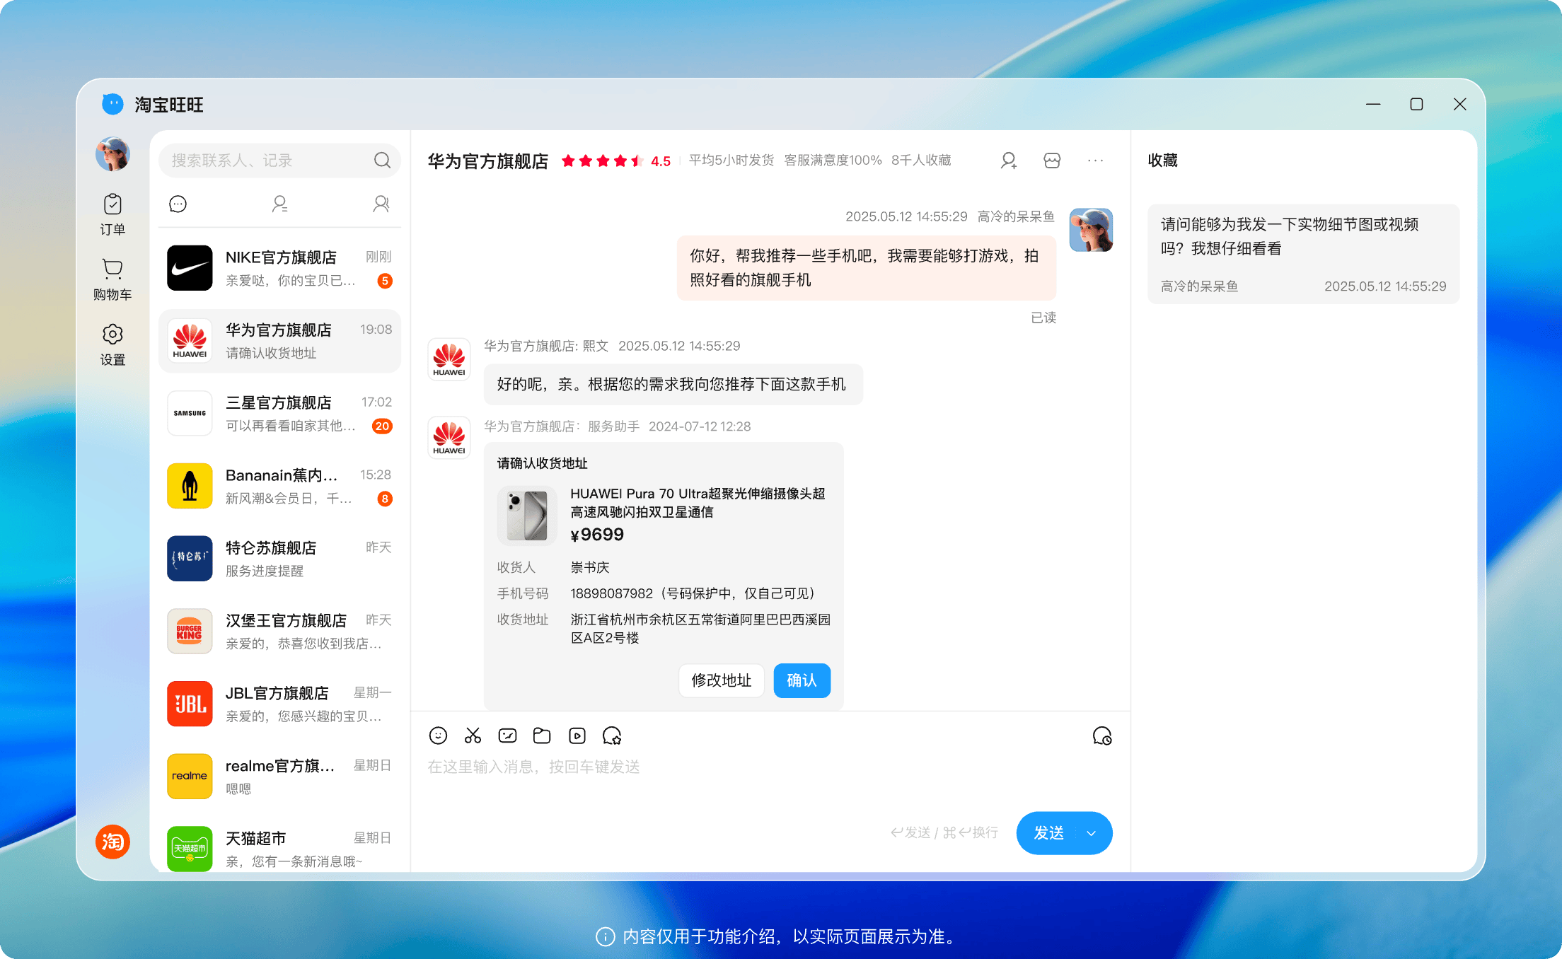
Task: Click the folder file-send icon
Action: point(542,736)
